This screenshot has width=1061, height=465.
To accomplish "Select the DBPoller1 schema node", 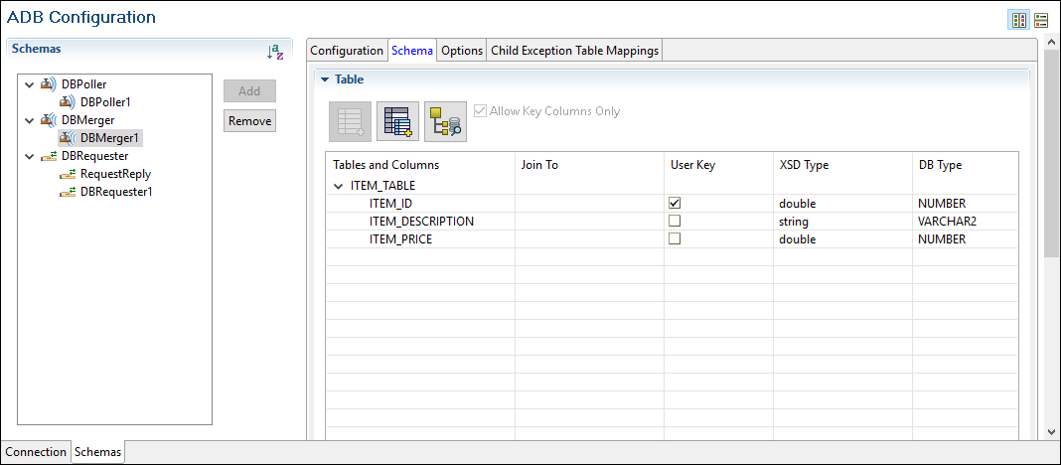I will (x=105, y=101).
